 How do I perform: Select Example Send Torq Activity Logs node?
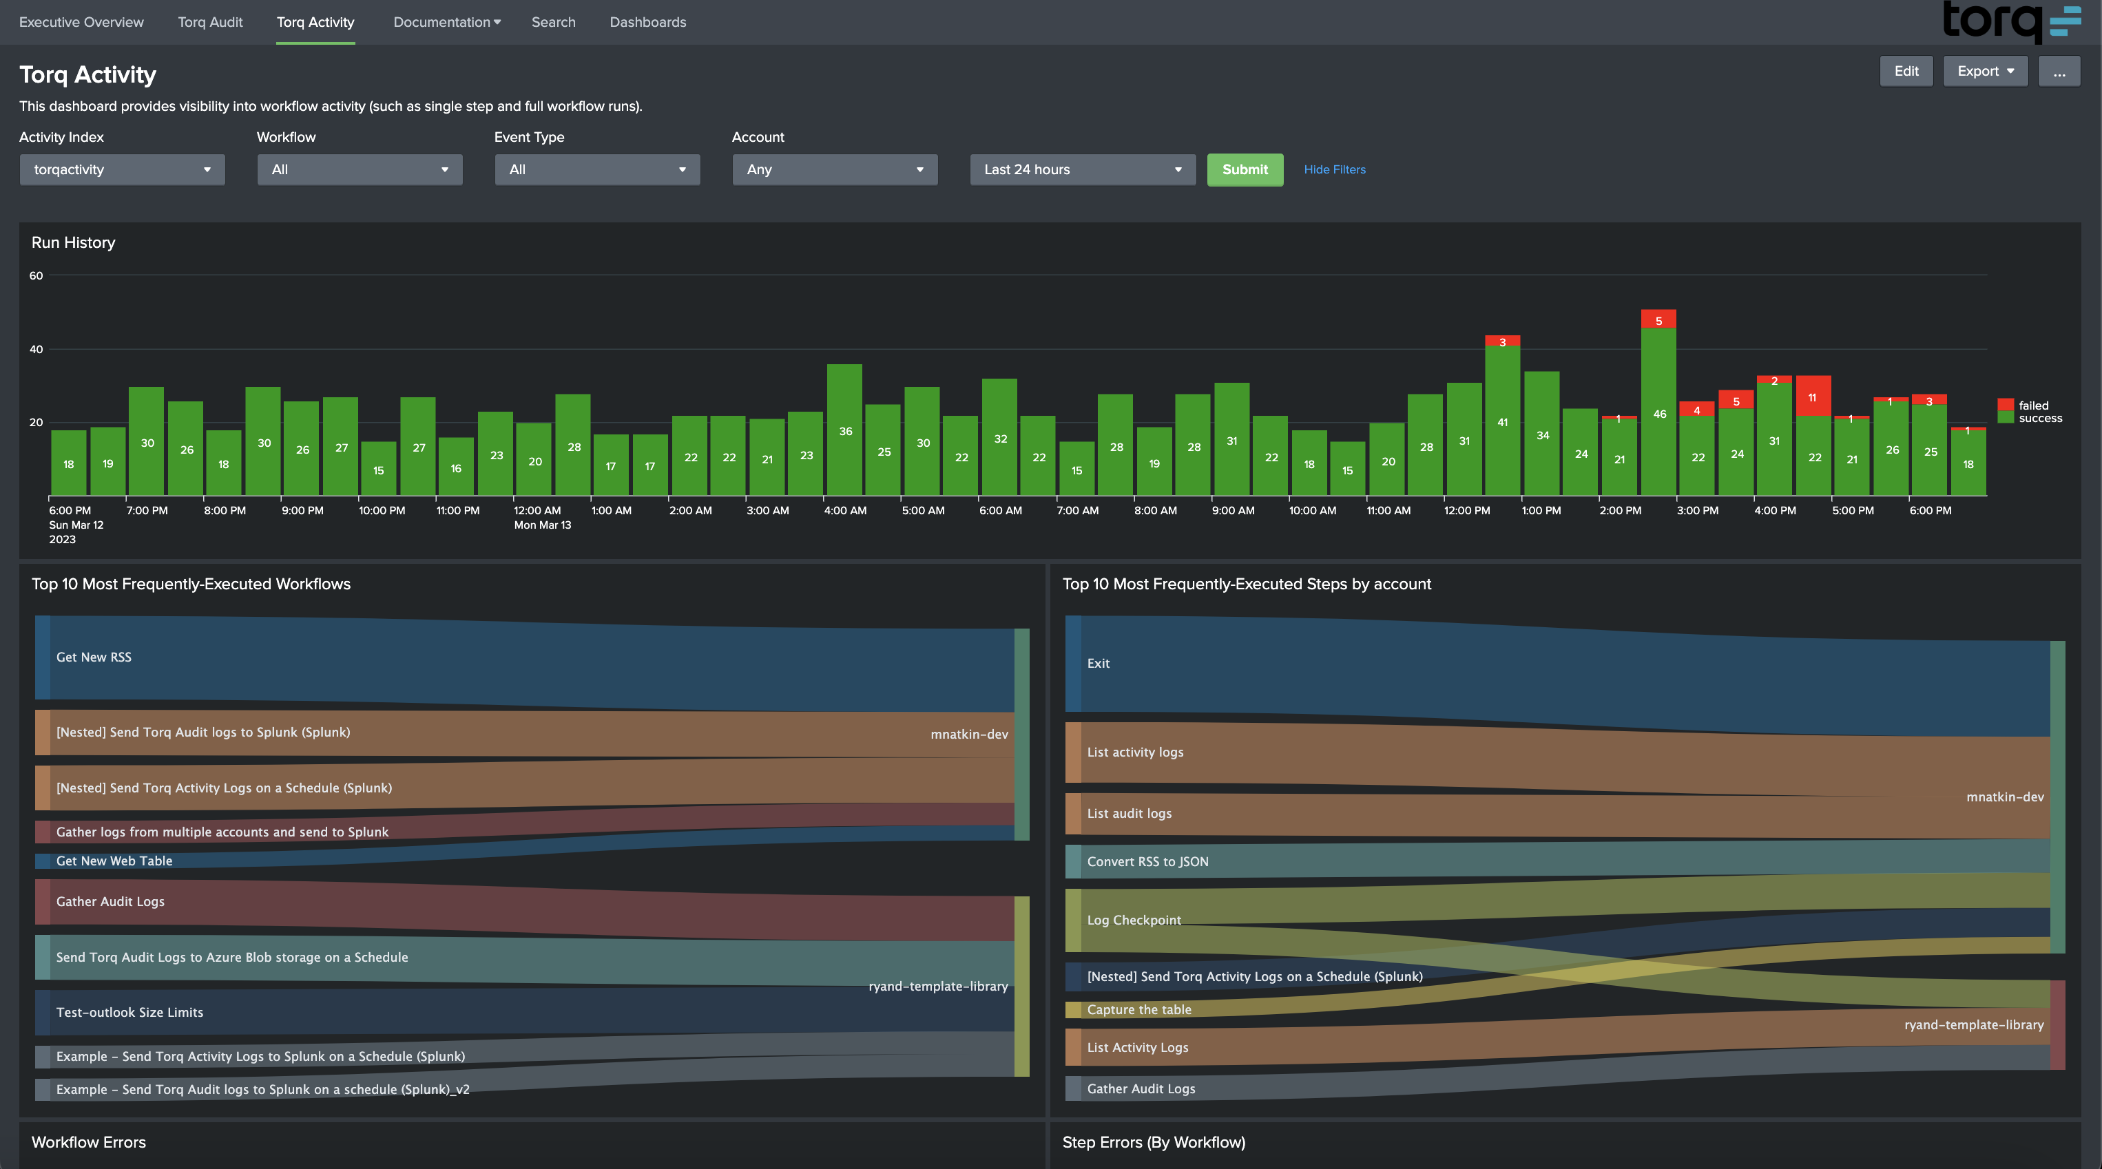tap(43, 1056)
